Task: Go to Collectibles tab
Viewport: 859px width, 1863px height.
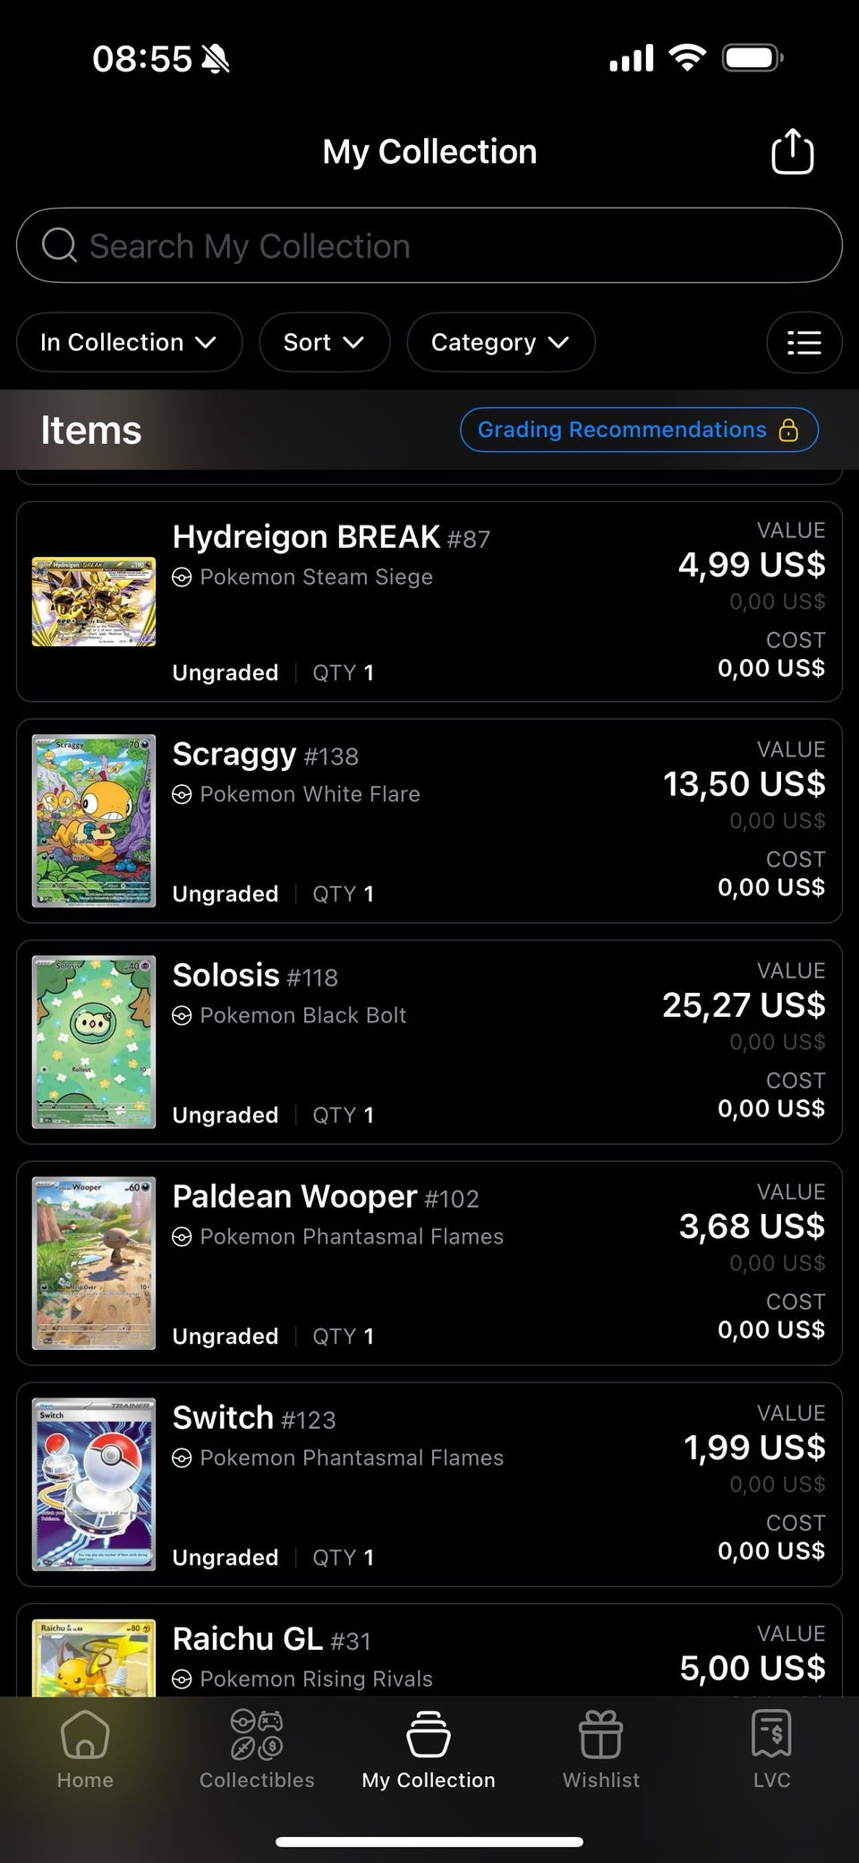Action: [257, 1748]
